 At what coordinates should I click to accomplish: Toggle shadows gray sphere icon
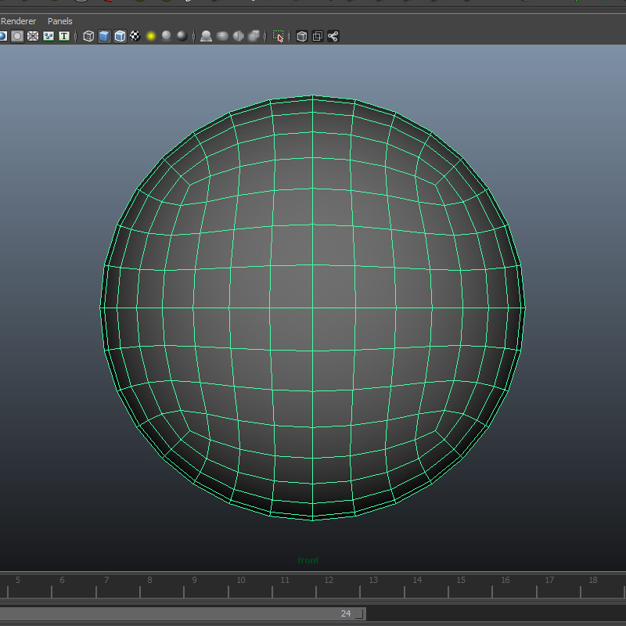pyautogui.click(x=167, y=36)
